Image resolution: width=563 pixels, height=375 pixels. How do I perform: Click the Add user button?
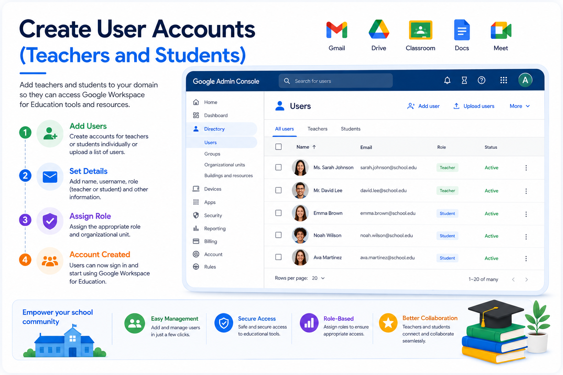coord(423,106)
